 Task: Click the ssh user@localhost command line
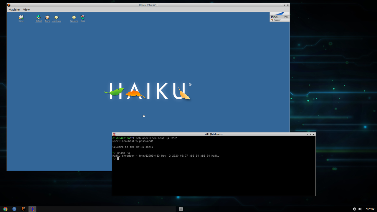click(x=145, y=138)
